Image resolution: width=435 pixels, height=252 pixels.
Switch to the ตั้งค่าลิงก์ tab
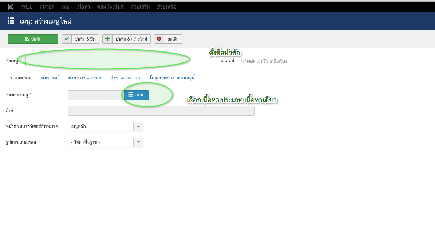tap(50, 78)
